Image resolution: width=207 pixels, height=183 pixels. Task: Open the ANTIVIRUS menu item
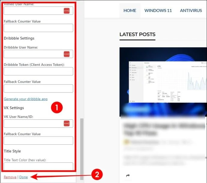(191, 10)
